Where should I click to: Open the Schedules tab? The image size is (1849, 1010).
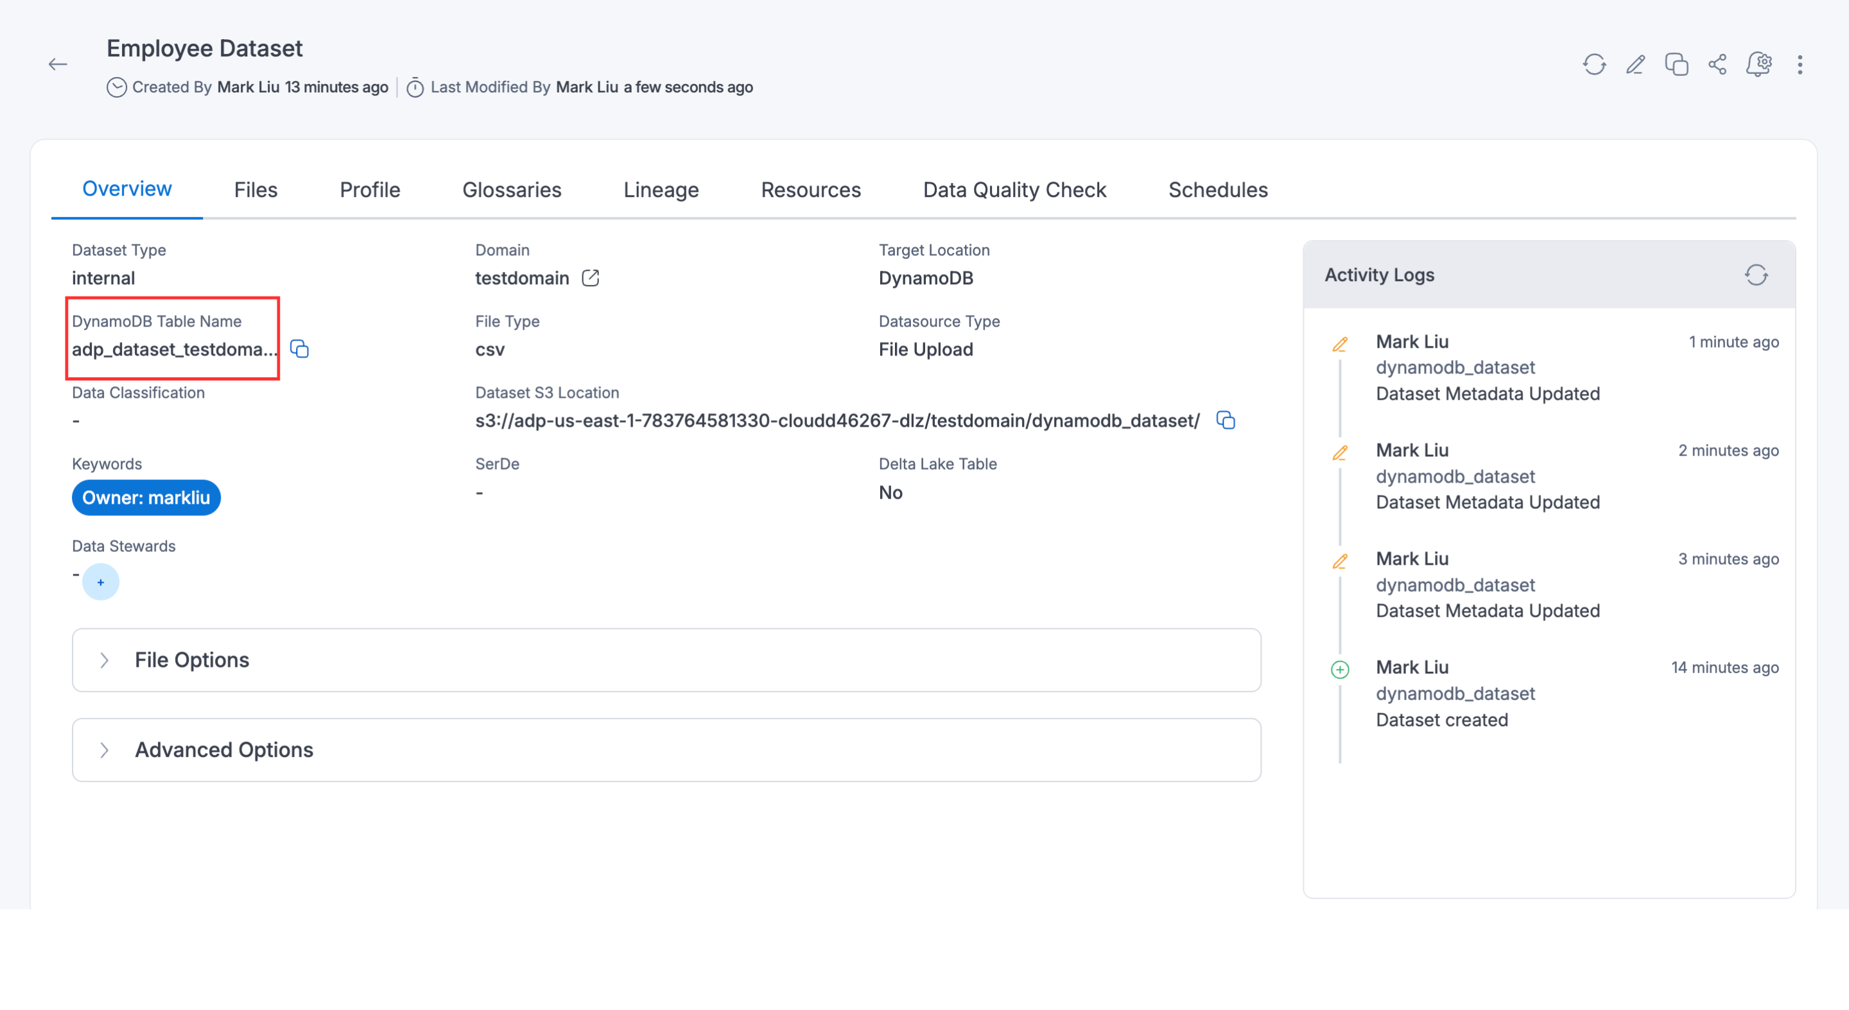(x=1217, y=189)
